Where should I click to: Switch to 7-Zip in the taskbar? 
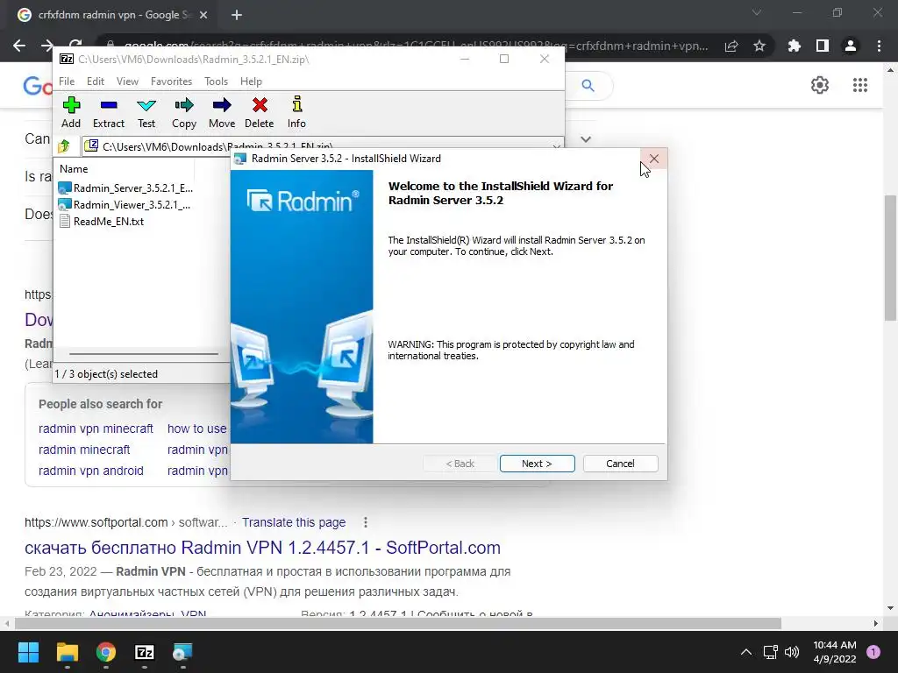(145, 652)
